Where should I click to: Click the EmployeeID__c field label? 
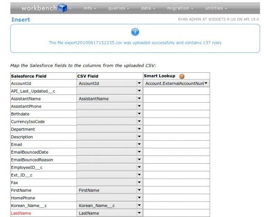pos(27,167)
